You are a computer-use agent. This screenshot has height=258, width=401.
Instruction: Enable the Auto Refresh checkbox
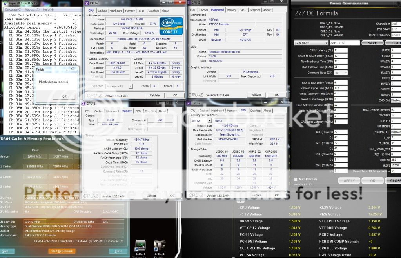tap(296, 179)
